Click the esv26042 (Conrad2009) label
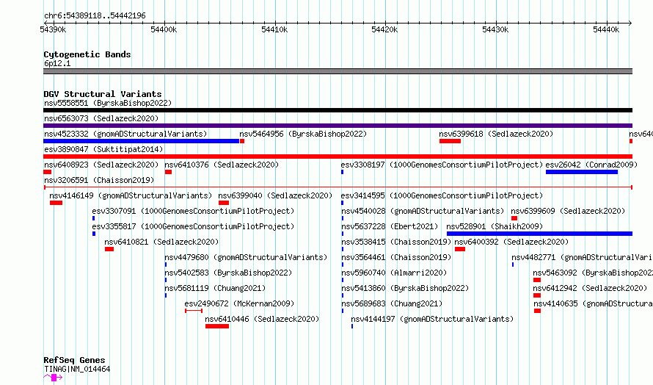Screen dimensions: 653x385 591,165
